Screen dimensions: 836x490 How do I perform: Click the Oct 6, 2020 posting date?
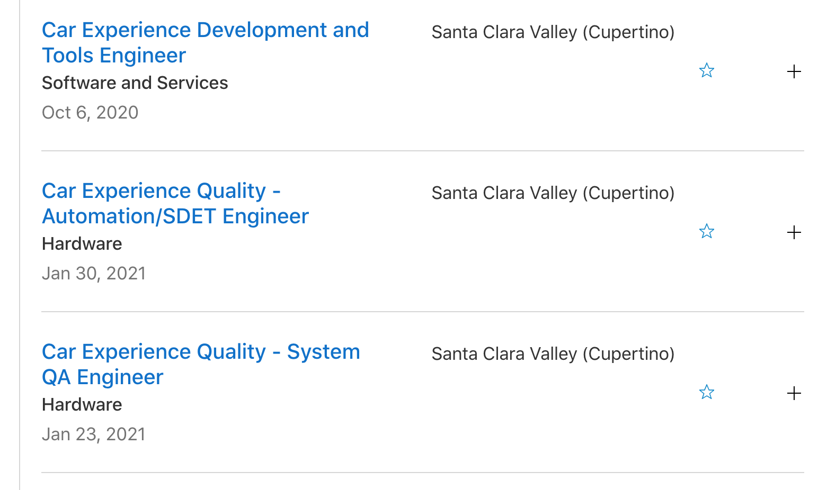coord(90,113)
